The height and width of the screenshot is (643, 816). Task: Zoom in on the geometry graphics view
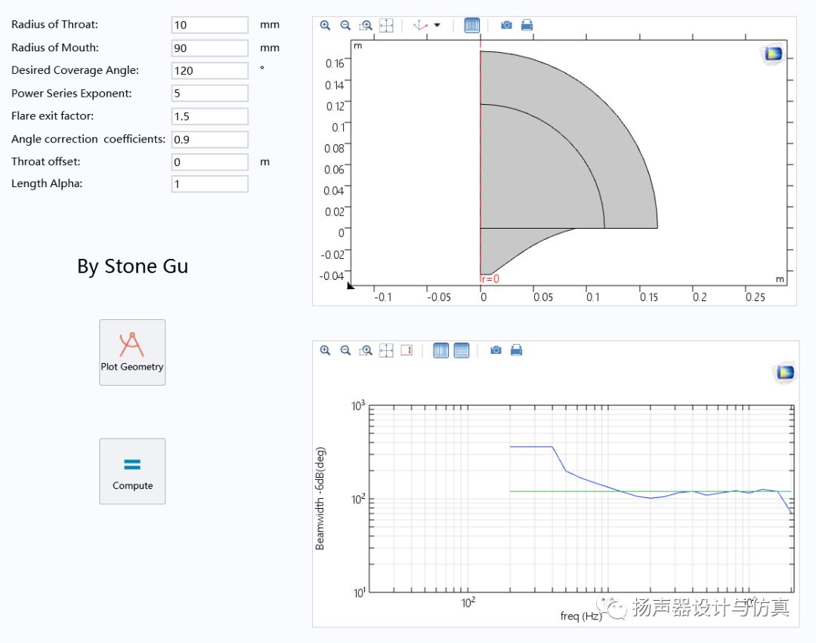pyautogui.click(x=325, y=25)
